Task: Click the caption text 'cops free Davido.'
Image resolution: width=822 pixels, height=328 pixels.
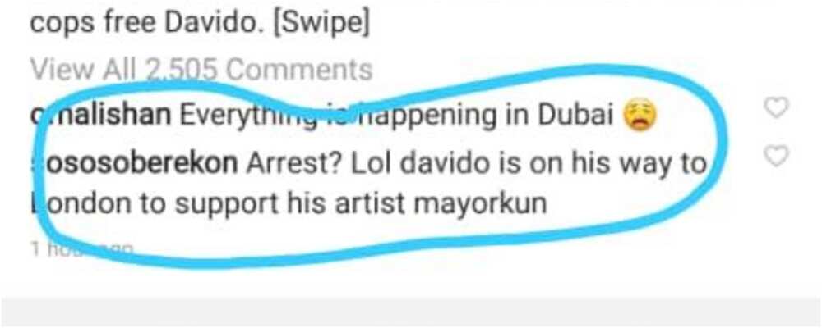Action: tap(147, 24)
